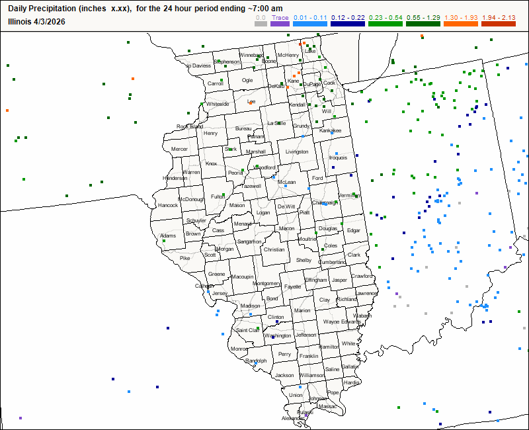
Task: Pick the navy 0.12 - 0.22 legend swatch
Action: [347, 24]
